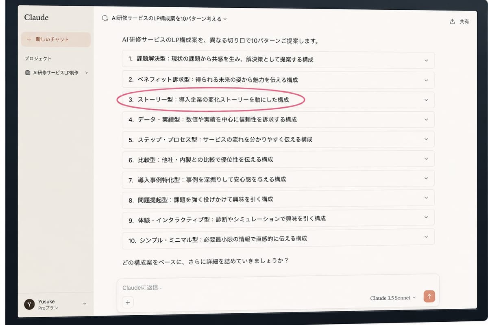Expand the 4. データ・実績型 item chevron
Image resolution: width=488 pixels, height=325 pixels.
[426, 119]
